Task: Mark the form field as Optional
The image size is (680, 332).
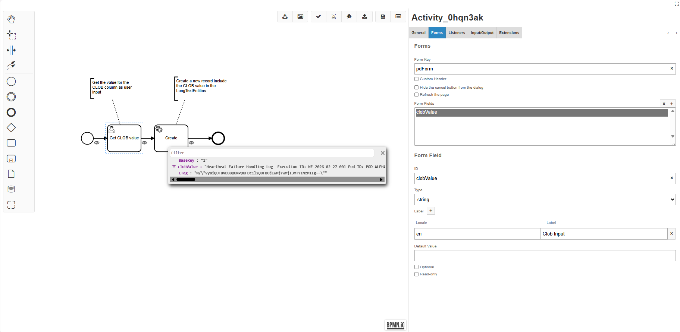Action: (x=416, y=267)
